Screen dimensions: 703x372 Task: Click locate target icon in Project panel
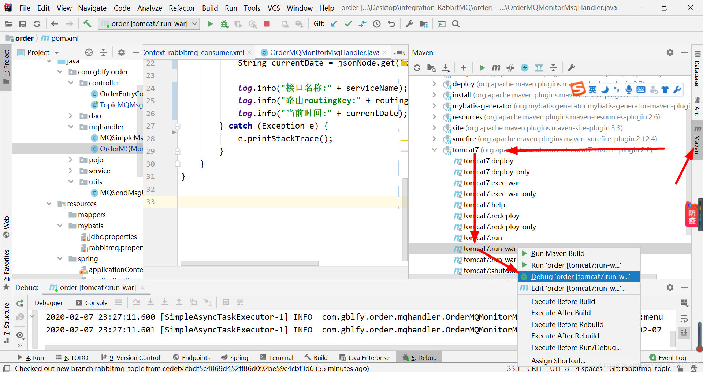click(89, 52)
